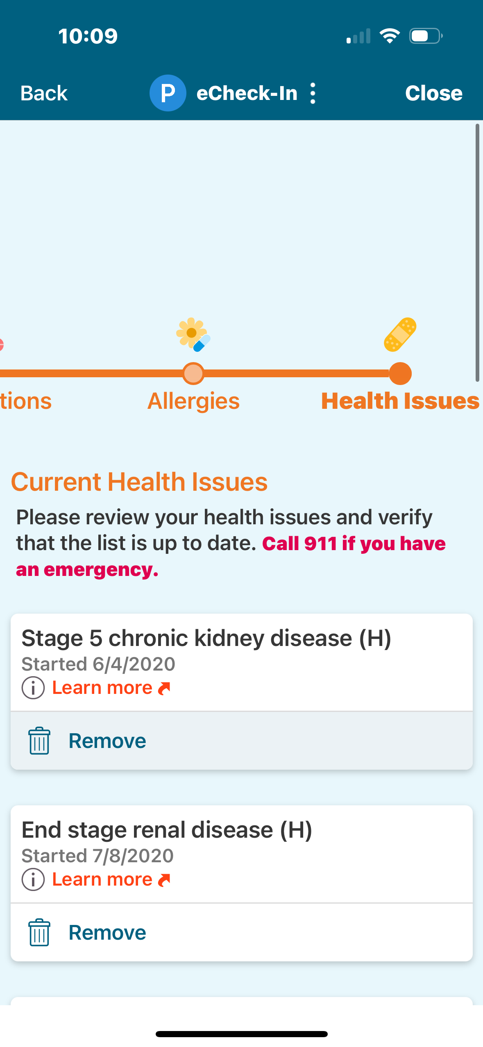Viewport: 483px width, 1047px height.
Task: Close the eCheck-In screen
Action: pos(433,93)
